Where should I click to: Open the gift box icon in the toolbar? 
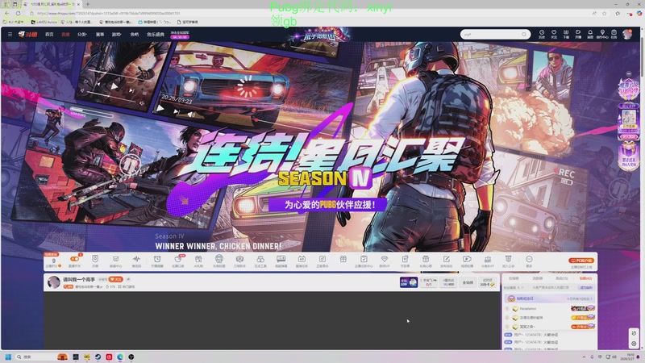pos(343,259)
